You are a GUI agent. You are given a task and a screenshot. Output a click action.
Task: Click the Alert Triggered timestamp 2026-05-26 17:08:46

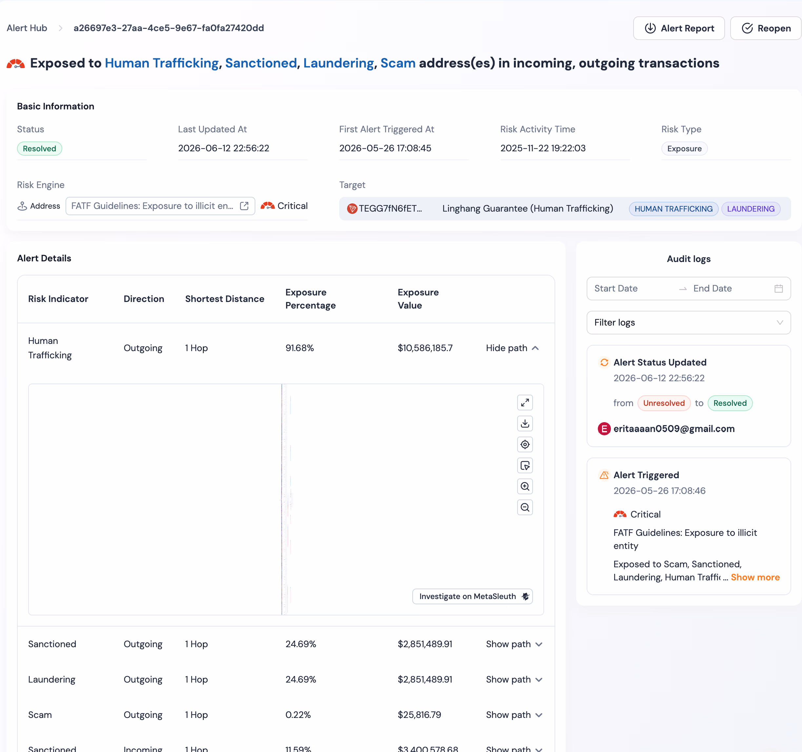pos(659,491)
